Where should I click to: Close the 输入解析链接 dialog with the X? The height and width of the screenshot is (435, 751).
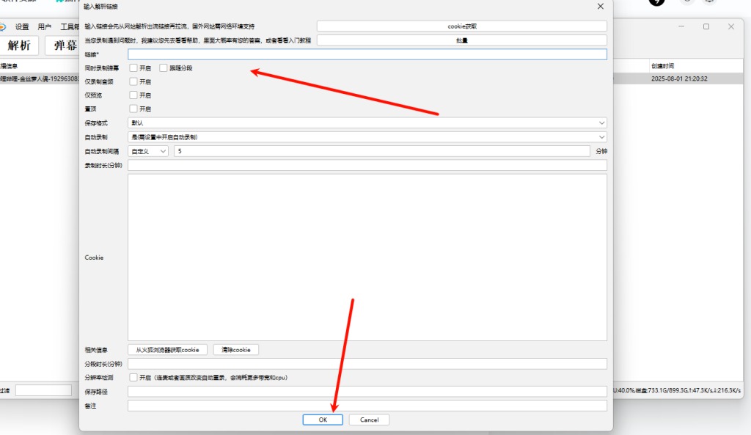pos(601,7)
